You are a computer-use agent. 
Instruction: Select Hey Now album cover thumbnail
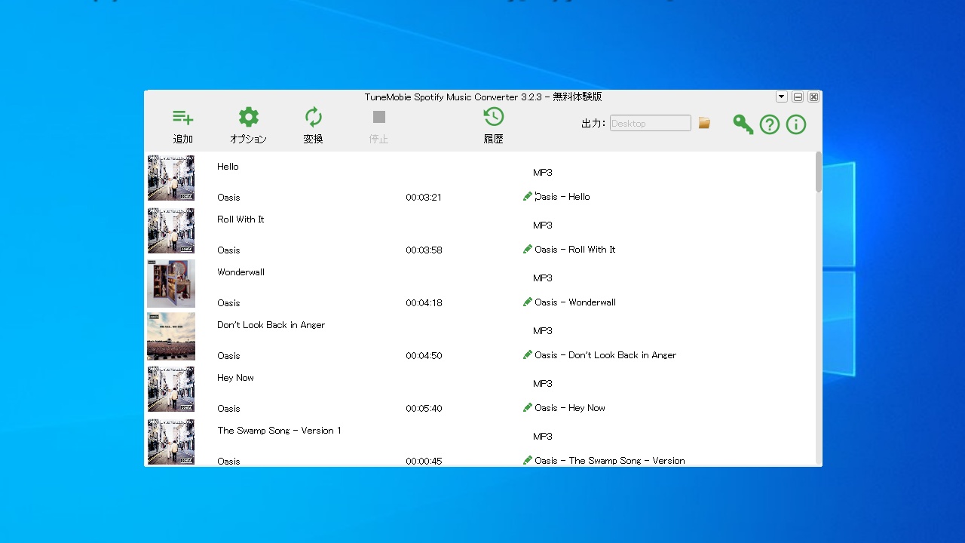coord(171,389)
